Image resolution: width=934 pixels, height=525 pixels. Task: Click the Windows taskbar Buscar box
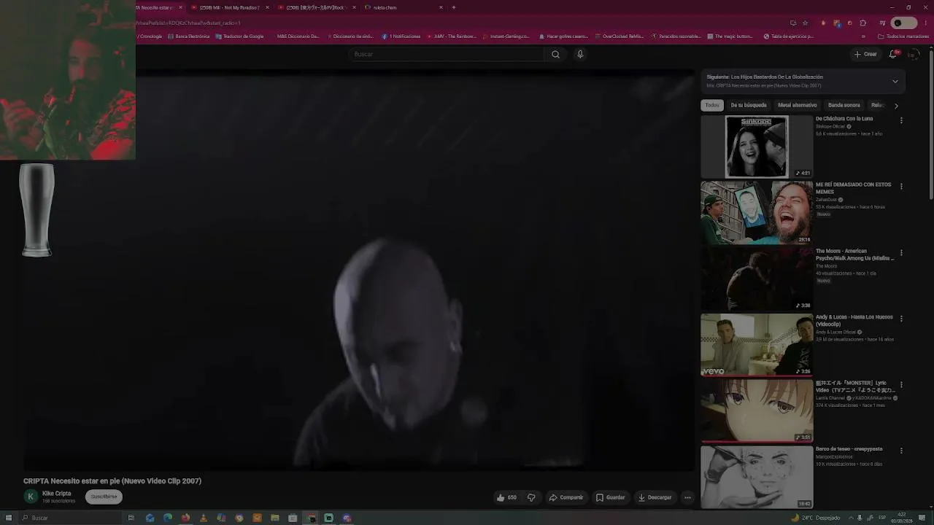click(69, 518)
